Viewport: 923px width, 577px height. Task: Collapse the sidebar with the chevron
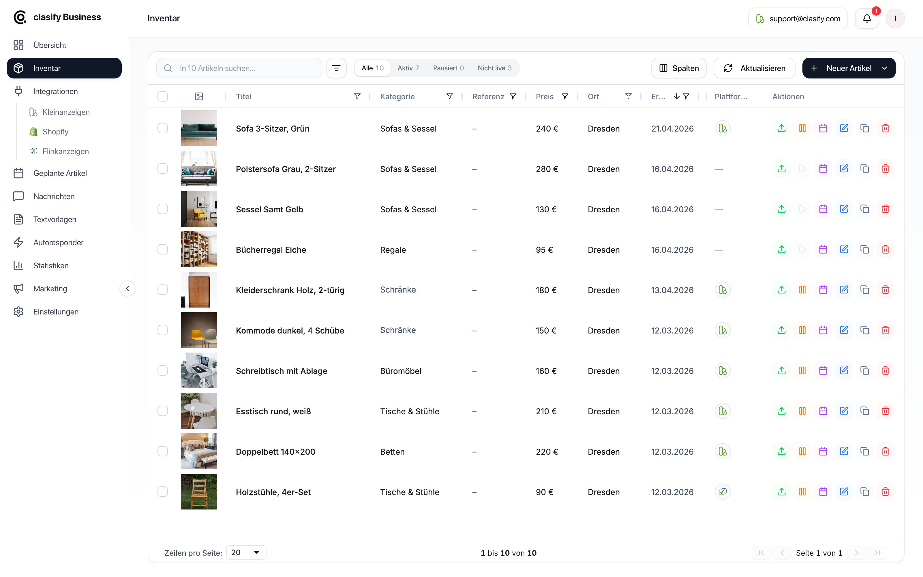[x=127, y=288]
